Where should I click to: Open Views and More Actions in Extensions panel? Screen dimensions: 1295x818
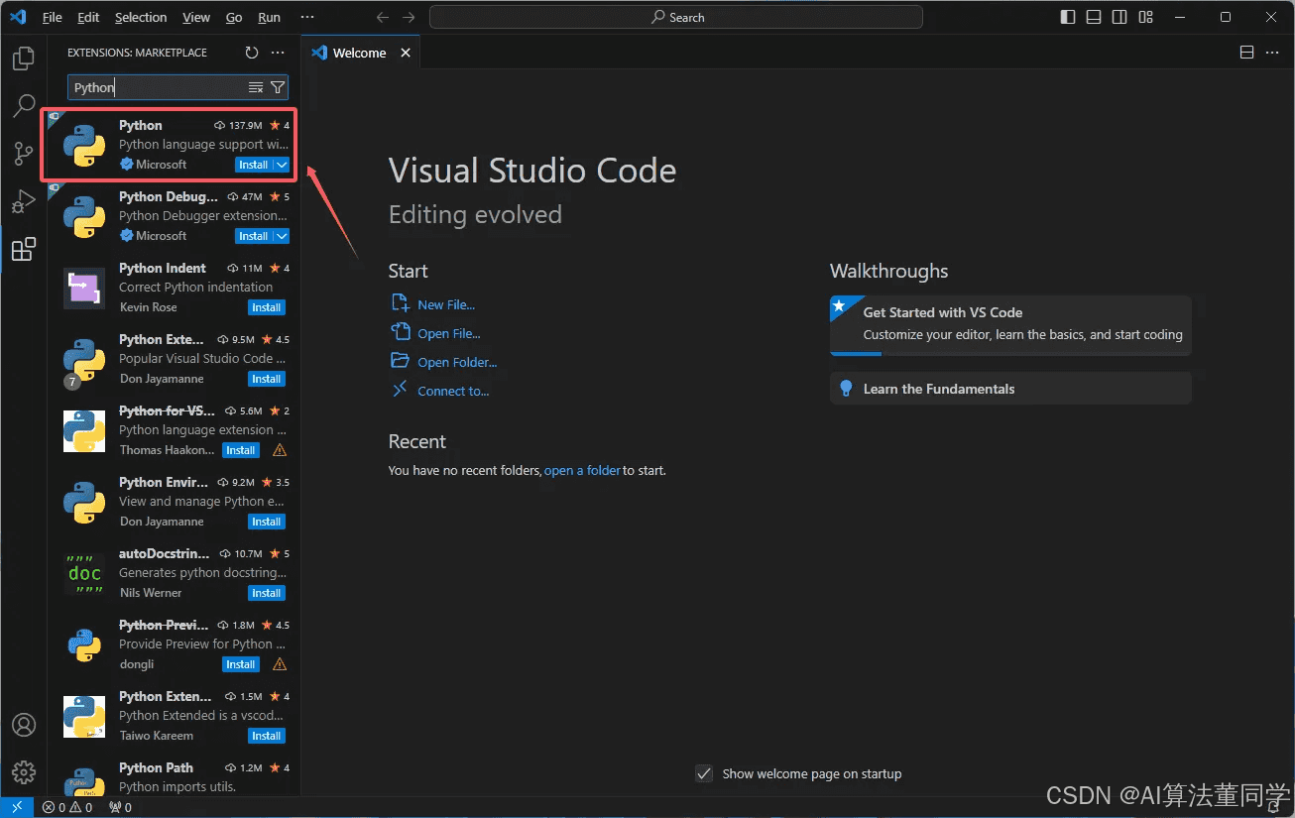click(278, 53)
